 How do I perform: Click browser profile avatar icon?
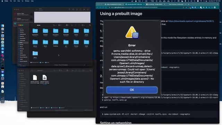[x=215, y=7]
